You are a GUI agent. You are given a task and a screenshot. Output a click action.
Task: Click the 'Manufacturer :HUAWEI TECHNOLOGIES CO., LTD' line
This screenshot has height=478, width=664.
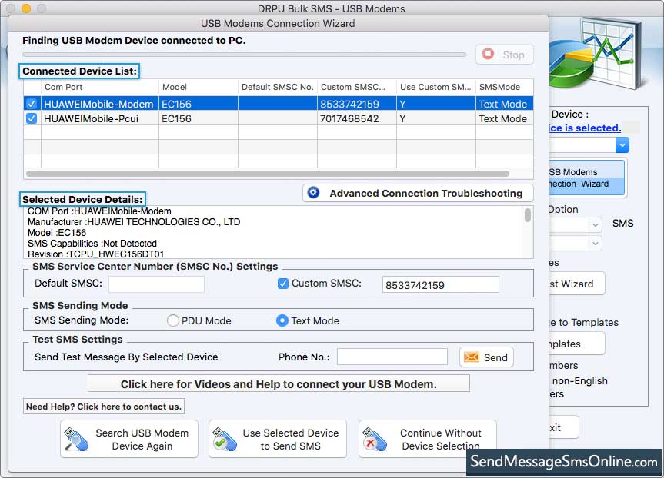click(x=134, y=221)
